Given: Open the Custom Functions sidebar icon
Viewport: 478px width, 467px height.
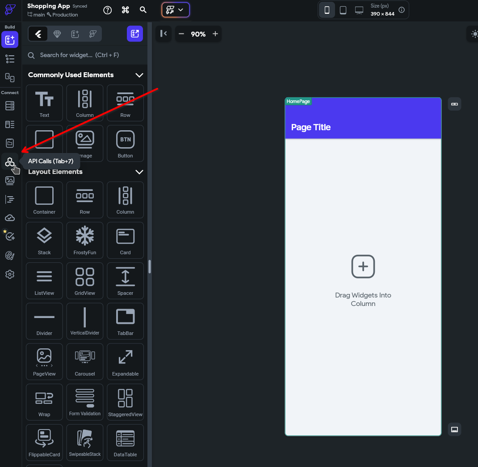Looking at the screenshot, I should (x=10, y=199).
